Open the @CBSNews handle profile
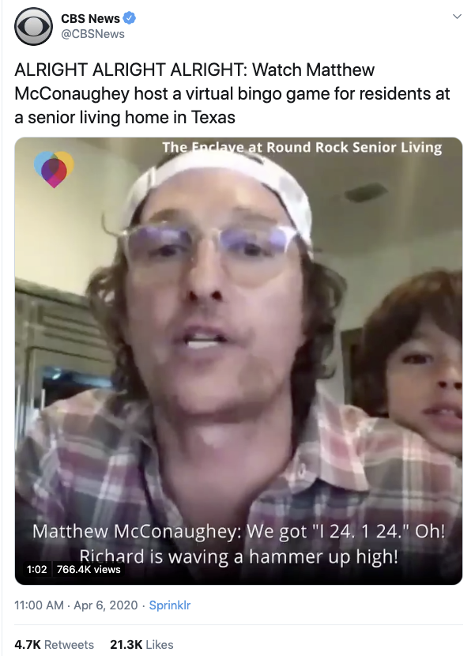Screen dimensions: 475x656 click(x=93, y=34)
